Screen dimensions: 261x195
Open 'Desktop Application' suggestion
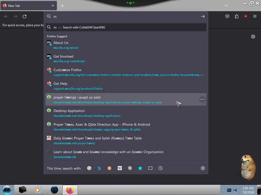(x=126, y=113)
